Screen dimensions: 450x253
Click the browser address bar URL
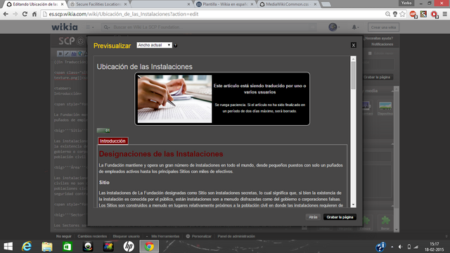[x=124, y=14]
